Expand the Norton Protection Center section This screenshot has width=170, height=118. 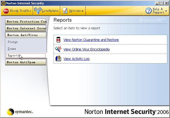tap(26, 21)
